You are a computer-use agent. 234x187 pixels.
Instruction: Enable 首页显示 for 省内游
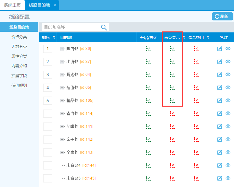click(x=173, y=113)
